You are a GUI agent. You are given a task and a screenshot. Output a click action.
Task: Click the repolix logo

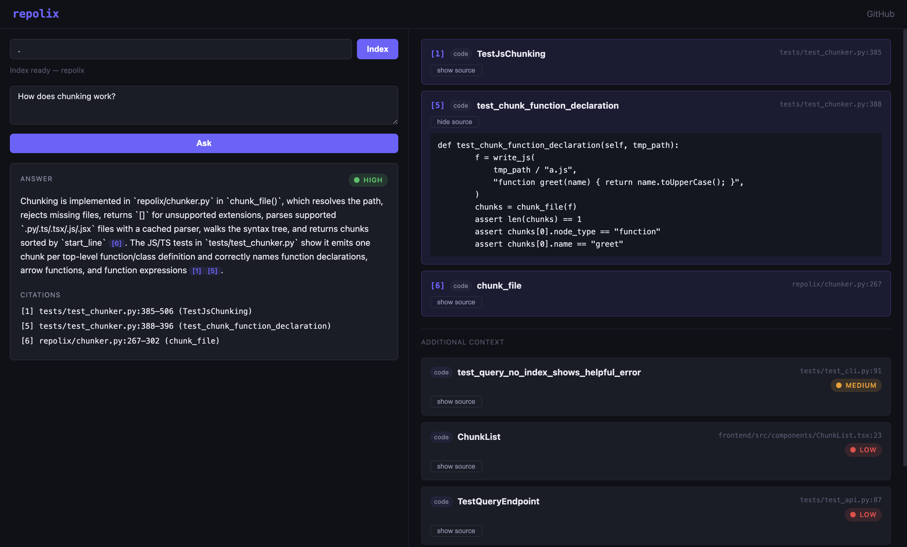tap(36, 14)
